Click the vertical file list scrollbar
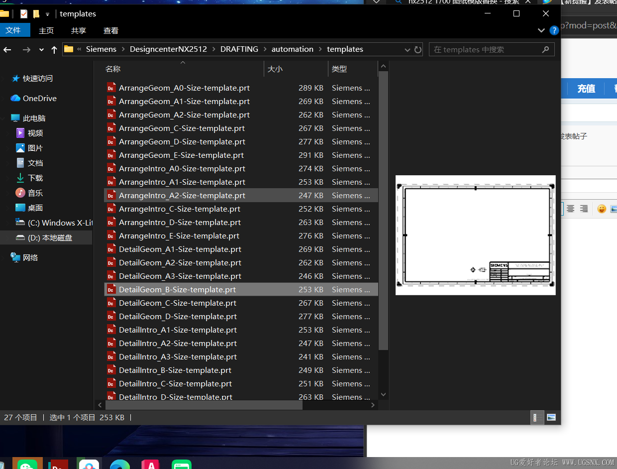This screenshot has width=617, height=469. 383,210
